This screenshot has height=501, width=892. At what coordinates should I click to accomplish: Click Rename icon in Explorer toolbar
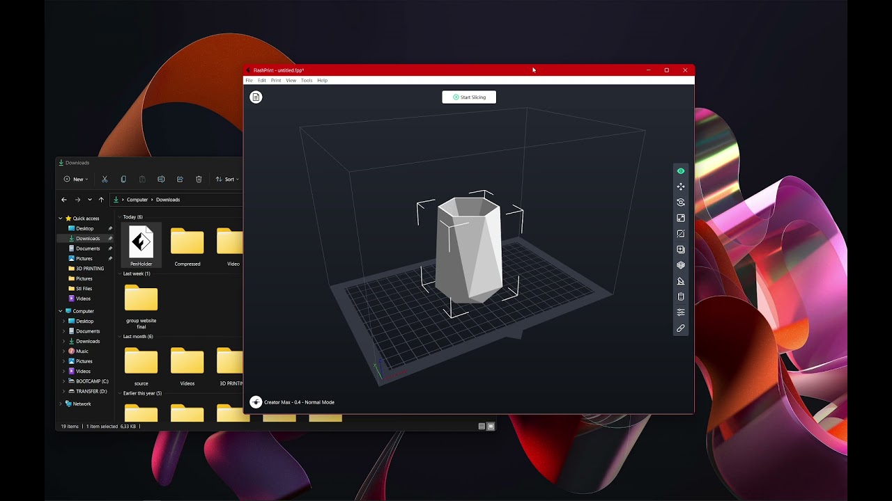[x=161, y=180]
